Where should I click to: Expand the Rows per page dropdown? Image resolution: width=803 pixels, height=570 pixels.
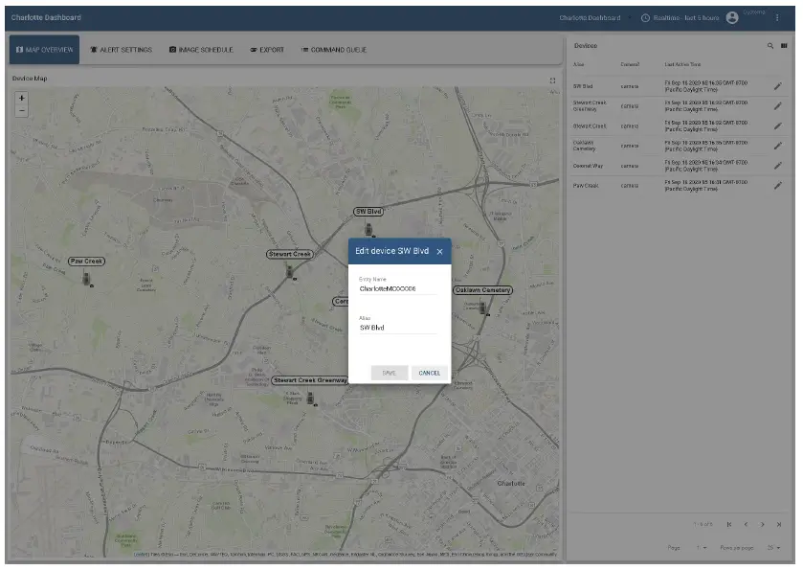[773, 547]
